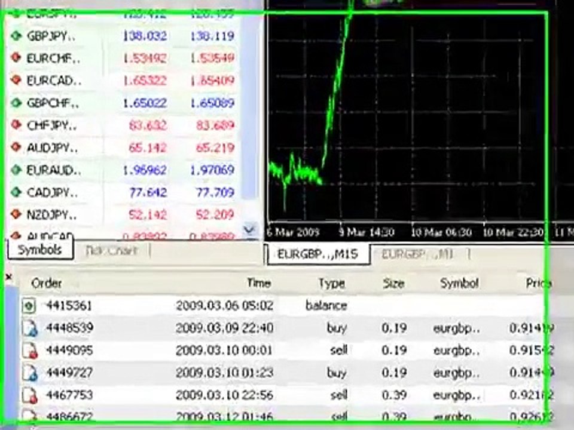This screenshot has width=574, height=430.
Task: Click the NZDJPY red direction arrow icon
Action: 16,214
